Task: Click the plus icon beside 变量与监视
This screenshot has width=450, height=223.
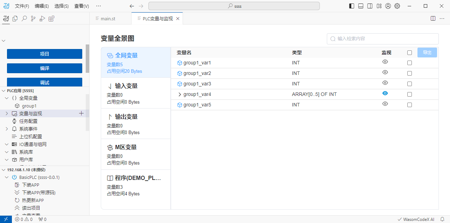Action: [82, 113]
